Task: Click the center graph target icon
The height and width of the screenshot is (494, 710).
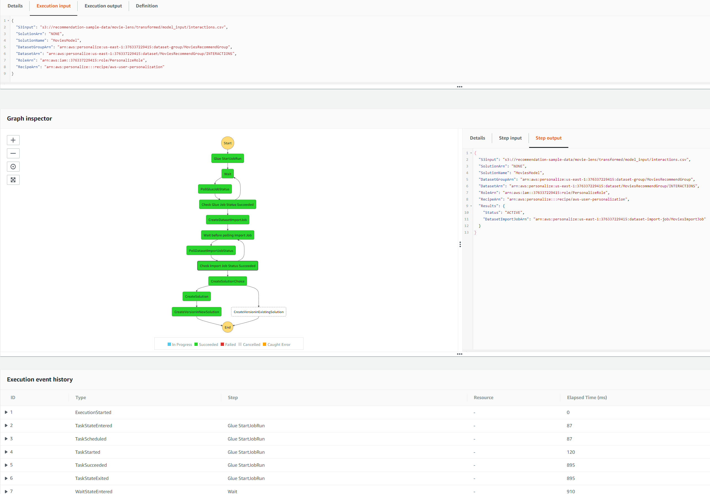Action: click(x=13, y=167)
